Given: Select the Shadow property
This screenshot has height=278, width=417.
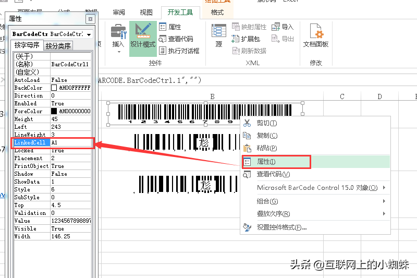Looking at the screenshot, I should 32,174.
